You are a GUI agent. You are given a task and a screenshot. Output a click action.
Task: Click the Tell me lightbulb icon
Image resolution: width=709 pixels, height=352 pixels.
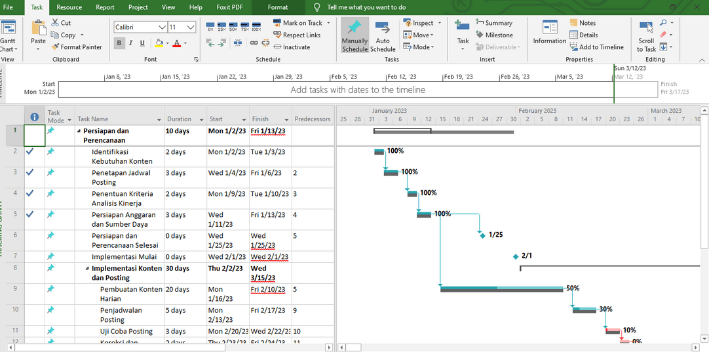tap(317, 7)
